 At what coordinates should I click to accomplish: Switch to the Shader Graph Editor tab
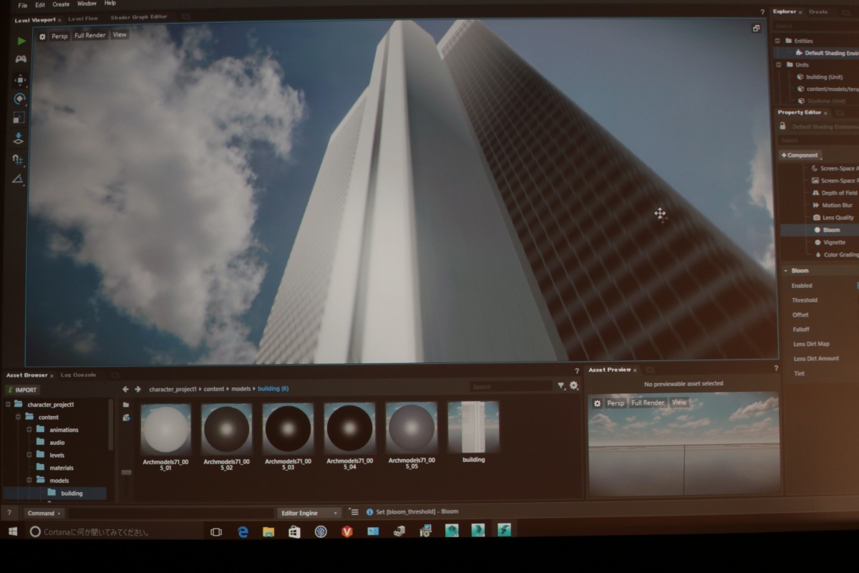tap(139, 17)
